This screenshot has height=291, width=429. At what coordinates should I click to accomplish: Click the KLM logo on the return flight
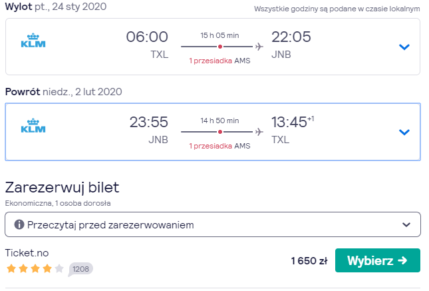(33, 126)
